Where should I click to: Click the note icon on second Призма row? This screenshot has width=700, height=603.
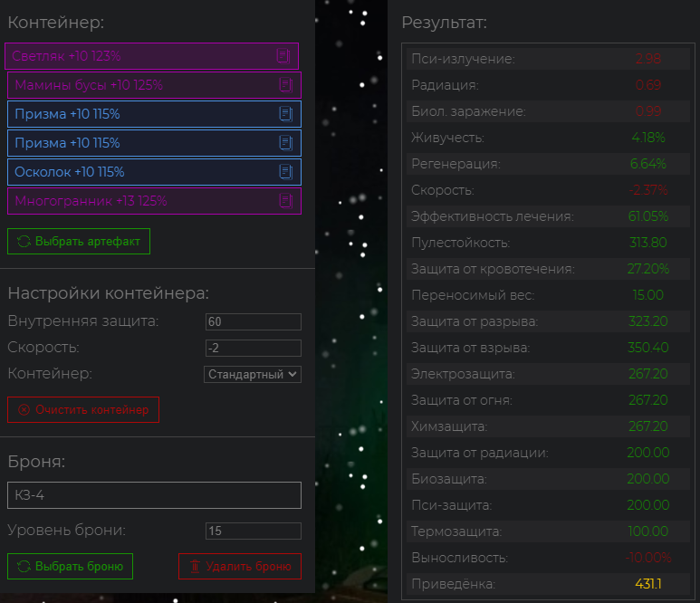[x=286, y=143]
